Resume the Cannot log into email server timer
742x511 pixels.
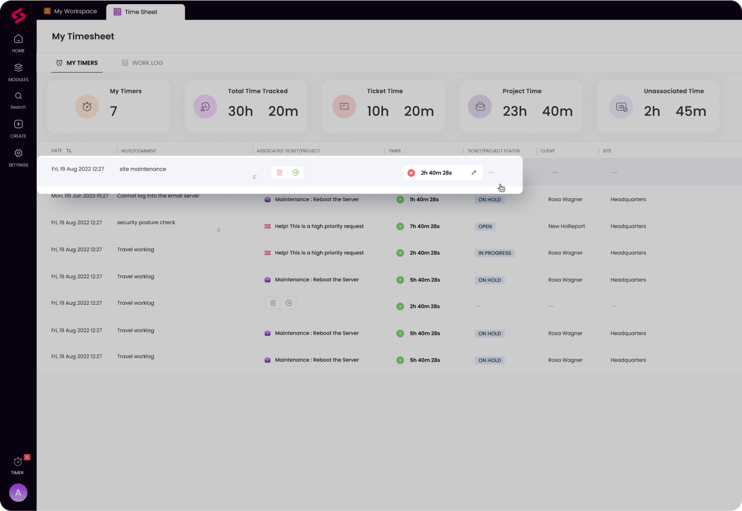pyautogui.click(x=400, y=199)
